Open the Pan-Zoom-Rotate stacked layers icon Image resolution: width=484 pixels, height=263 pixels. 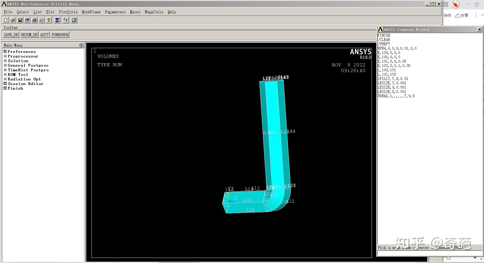57,20
